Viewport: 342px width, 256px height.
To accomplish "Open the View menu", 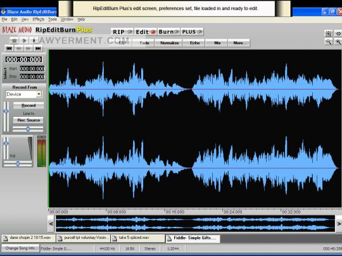I will point(25,20).
